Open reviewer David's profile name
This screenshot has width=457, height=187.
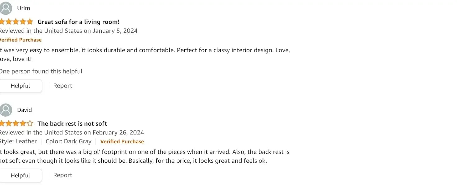click(25, 110)
